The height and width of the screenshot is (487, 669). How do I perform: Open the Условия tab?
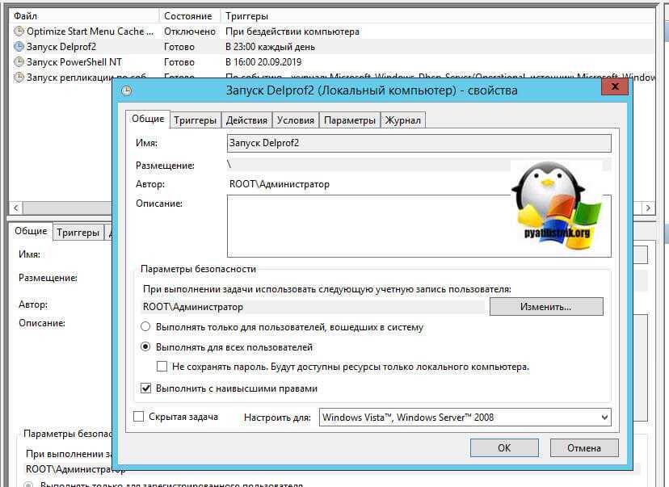(x=295, y=120)
